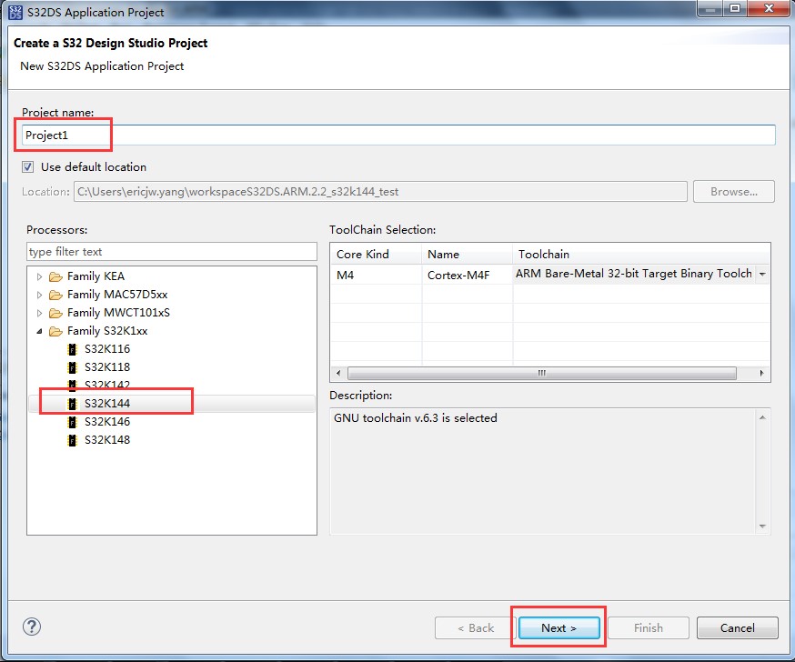795x662 pixels.
Task: Click the Core Kind column header
Action: [x=376, y=254]
